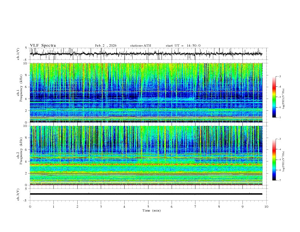Select the ch.2 "Frequency (kHz)" axis label
This screenshot has height=232, width=300.
tap(21, 150)
